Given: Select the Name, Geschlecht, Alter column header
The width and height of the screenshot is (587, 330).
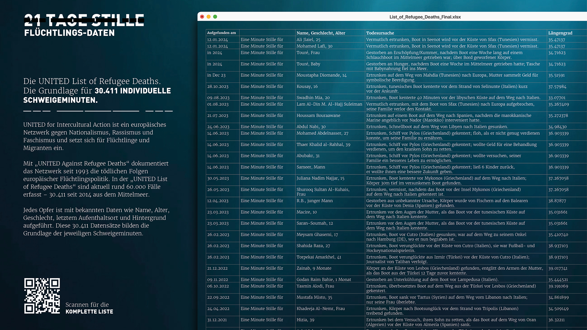Looking at the screenshot, I should pos(321,33).
